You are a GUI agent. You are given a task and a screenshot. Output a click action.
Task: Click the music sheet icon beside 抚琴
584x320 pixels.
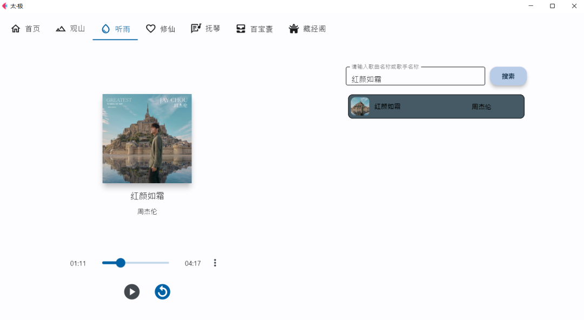[x=196, y=28]
